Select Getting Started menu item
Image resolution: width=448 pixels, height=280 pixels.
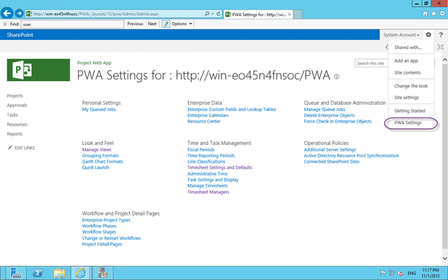click(x=410, y=110)
